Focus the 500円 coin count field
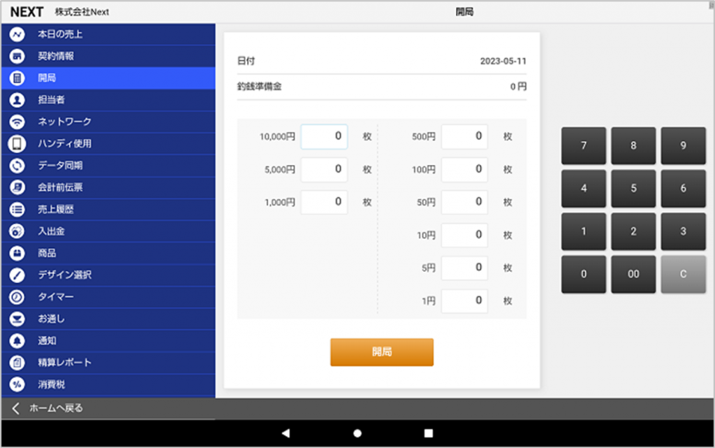This screenshot has height=448, width=715. click(464, 136)
